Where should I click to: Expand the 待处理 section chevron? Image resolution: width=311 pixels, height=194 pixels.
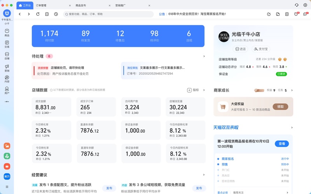204,56
